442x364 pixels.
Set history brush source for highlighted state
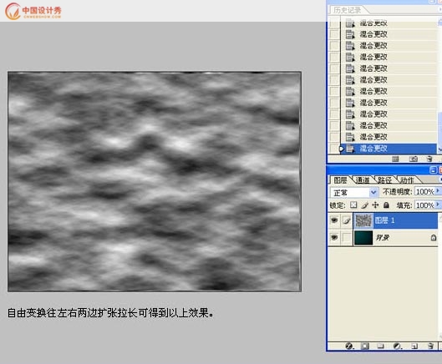pyautogui.click(x=334, y=149)
